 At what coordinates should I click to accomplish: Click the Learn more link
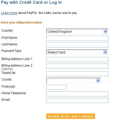pos(9,13)
